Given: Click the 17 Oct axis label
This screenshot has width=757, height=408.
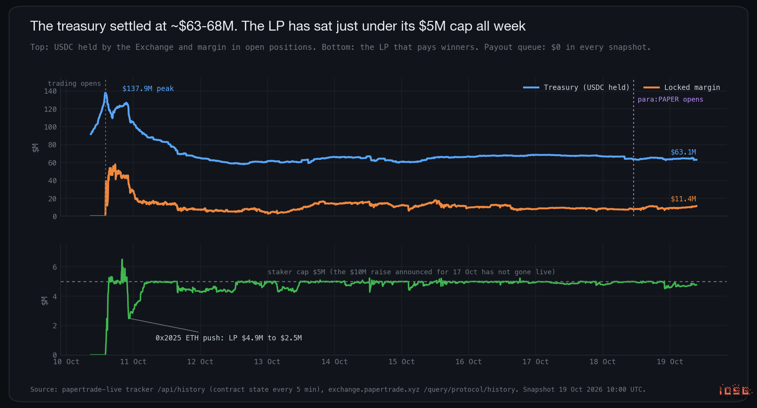Looking at the screenshot, I should point(536,362).
